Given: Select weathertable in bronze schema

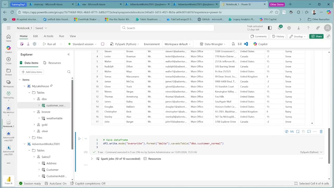Looking at the screenshot, I should tap(54, 118).
